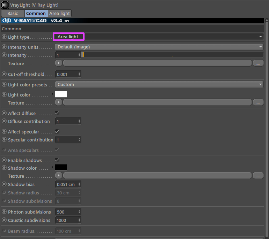269x239 pixels.
Task: Click the Caustic subdivisions value field
Action: 68,220
